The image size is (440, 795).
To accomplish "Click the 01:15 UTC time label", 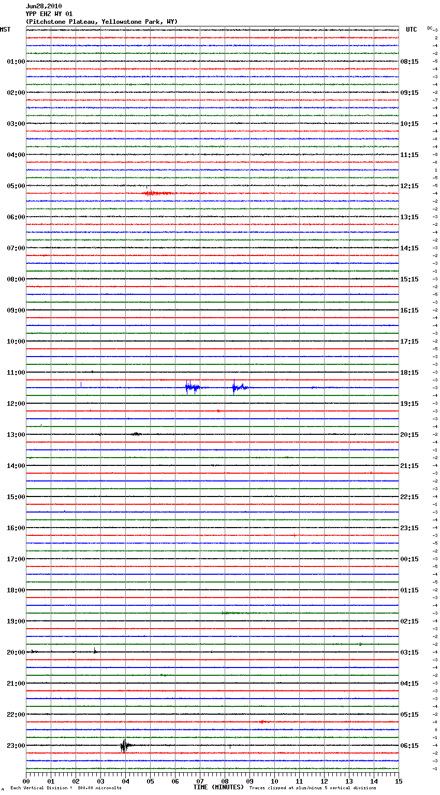I will click(409, 590).
